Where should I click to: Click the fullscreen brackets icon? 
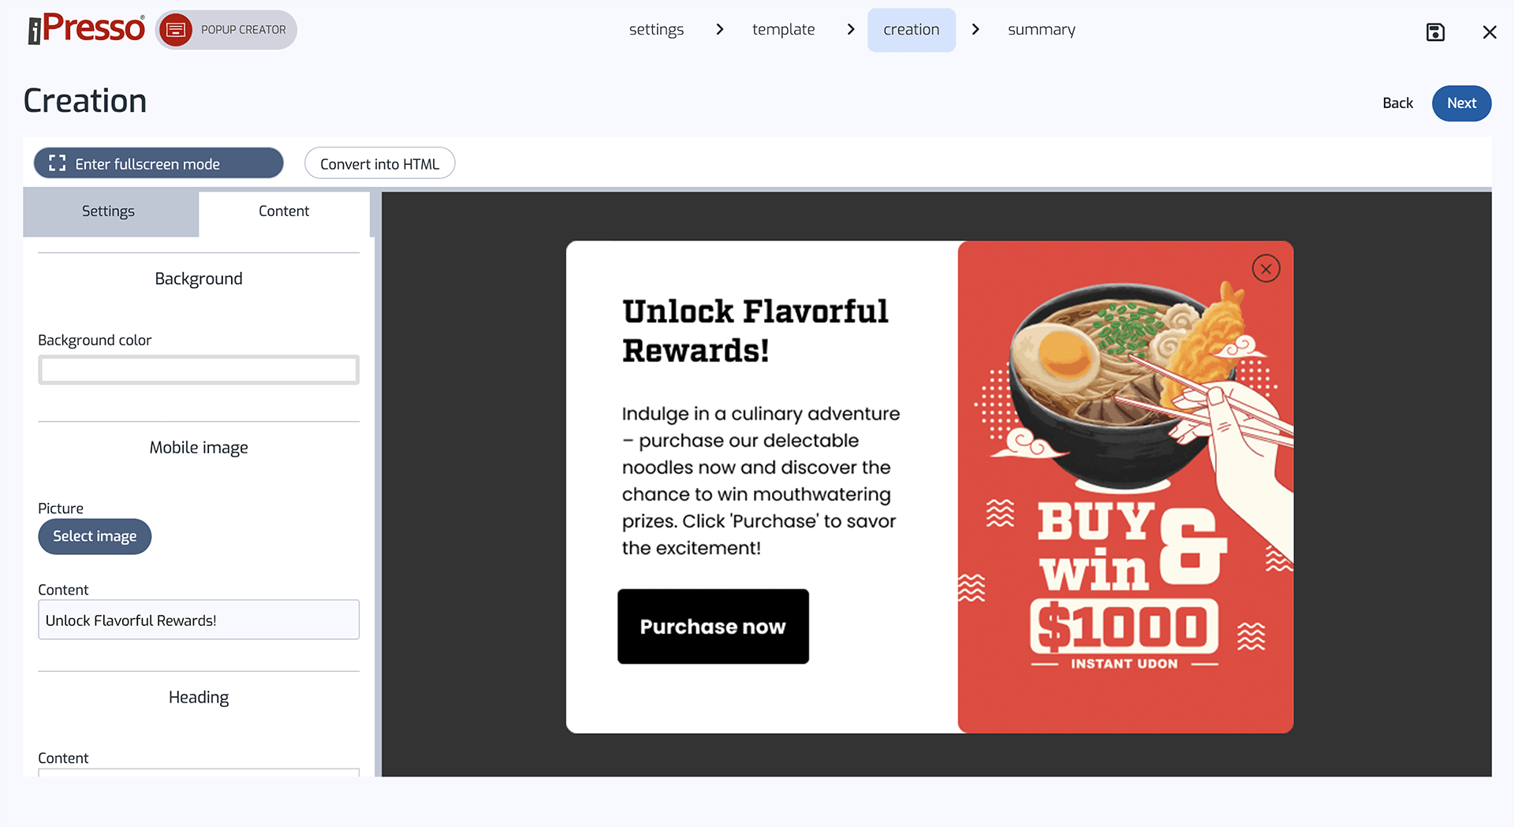57,163
